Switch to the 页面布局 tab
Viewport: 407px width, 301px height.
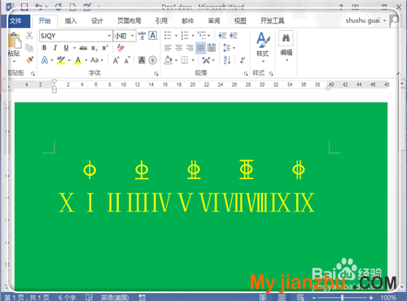[129, 21]
